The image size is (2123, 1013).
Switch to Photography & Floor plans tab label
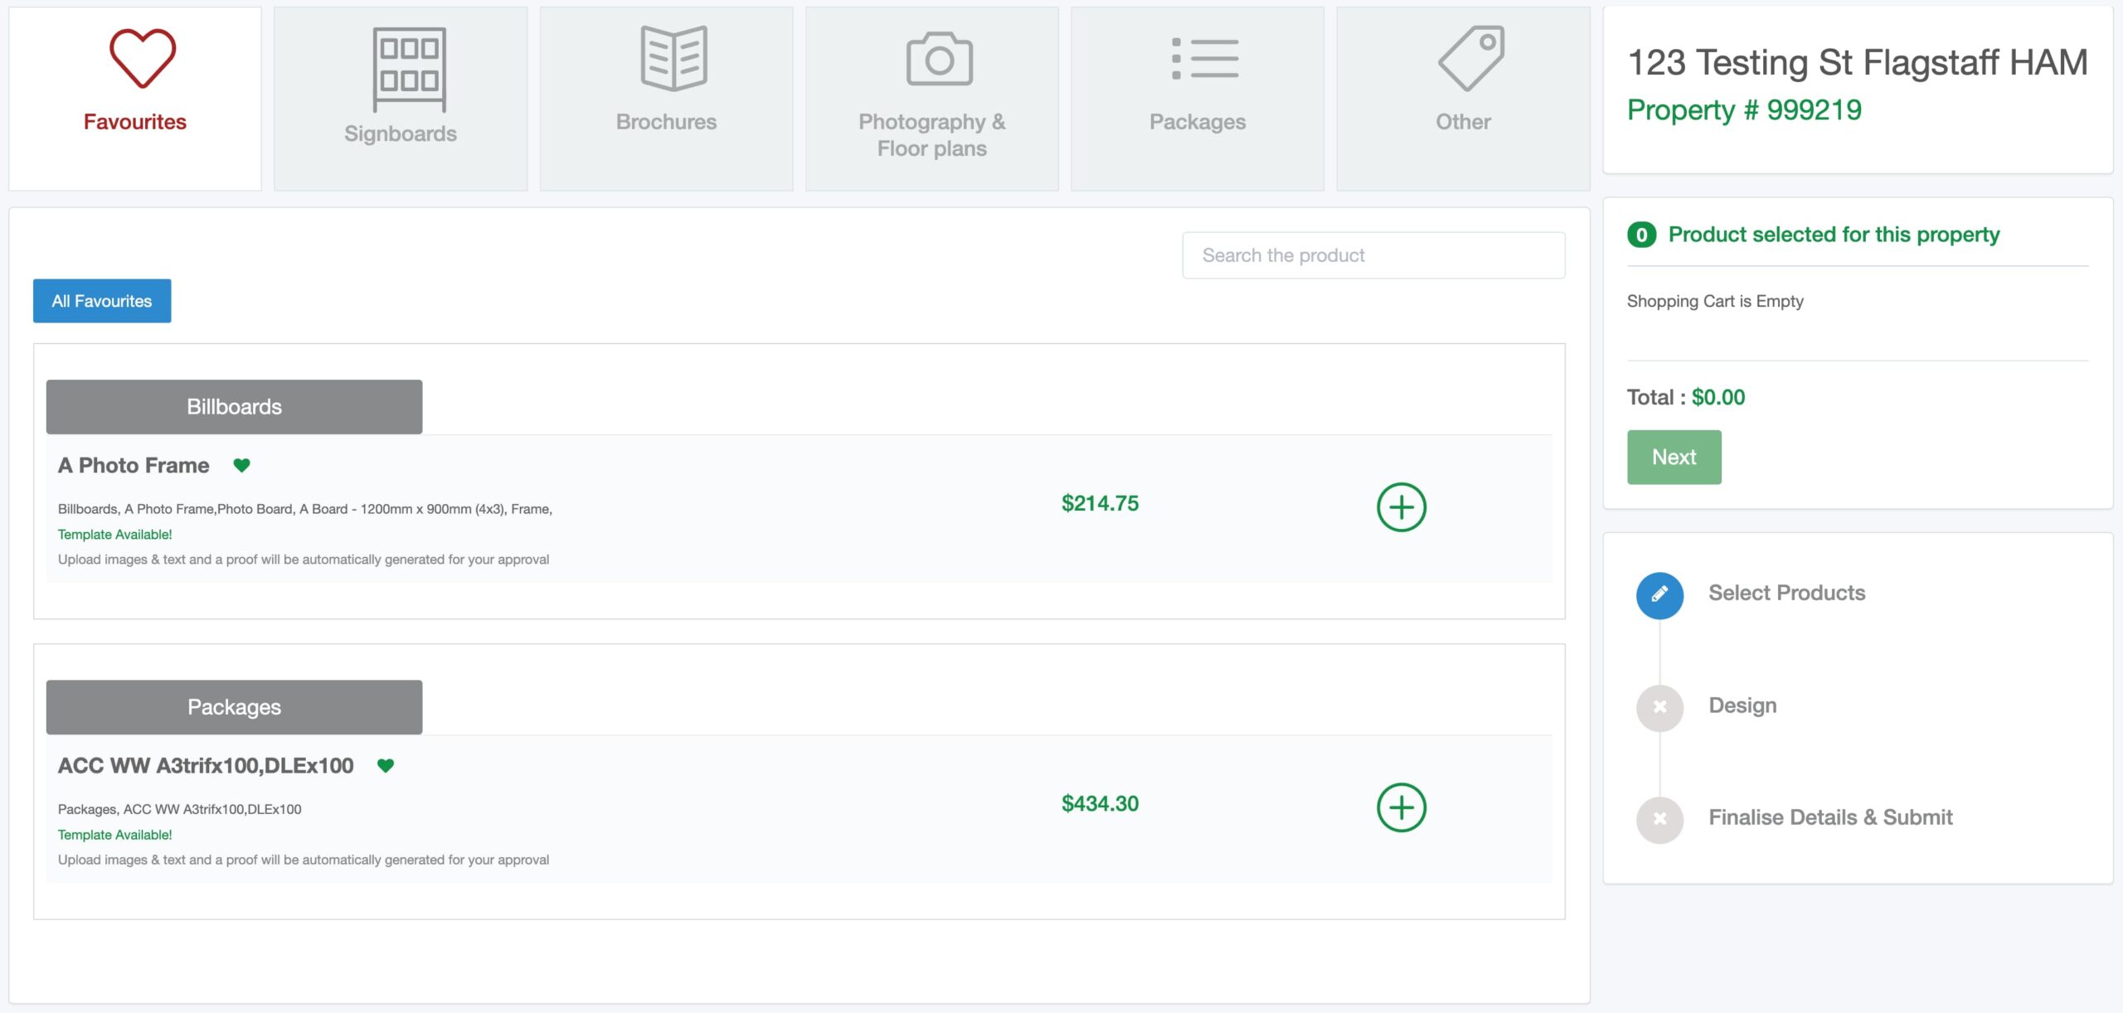click(932, 135)
